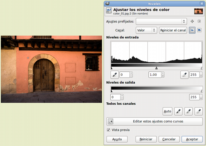Pick black point for all channels
This screenshot has width=206, height=146.
tap(178, 111)
